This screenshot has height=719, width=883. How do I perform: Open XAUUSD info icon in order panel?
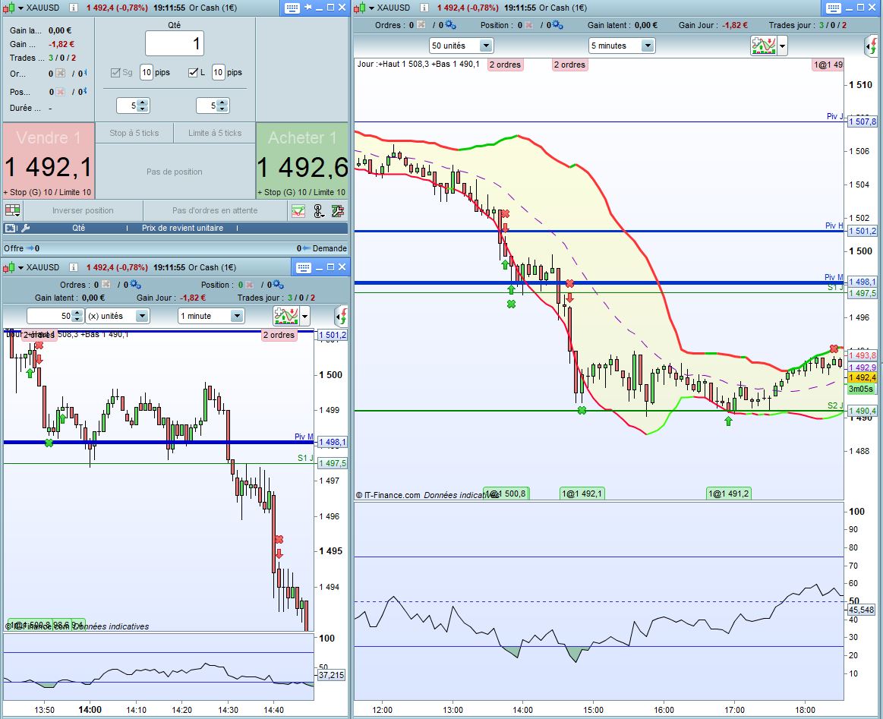(x=73, y=8)
